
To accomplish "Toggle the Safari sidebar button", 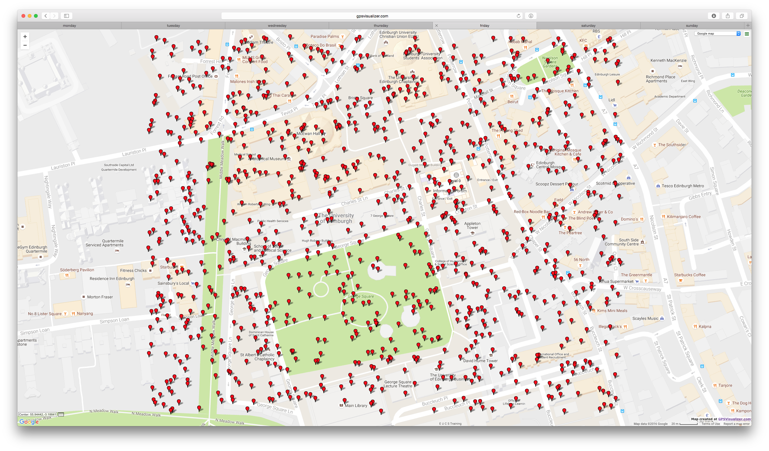I will [x=66, y=16].
